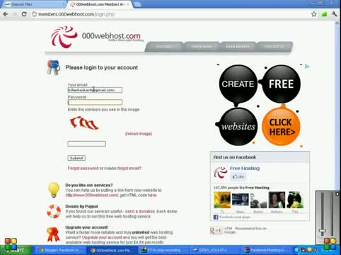
Task: Open the Order Now navigation tab
Action: 202,47
